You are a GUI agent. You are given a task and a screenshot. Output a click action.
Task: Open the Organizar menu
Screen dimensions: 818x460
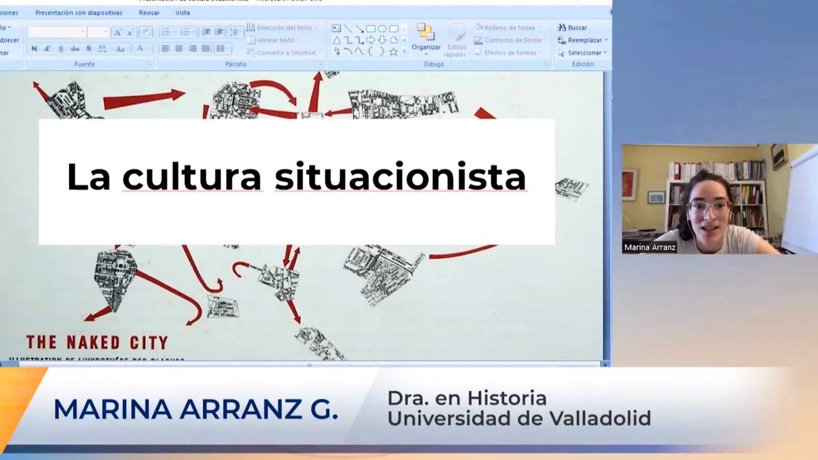pyautogui.click(x=426, y=39)
